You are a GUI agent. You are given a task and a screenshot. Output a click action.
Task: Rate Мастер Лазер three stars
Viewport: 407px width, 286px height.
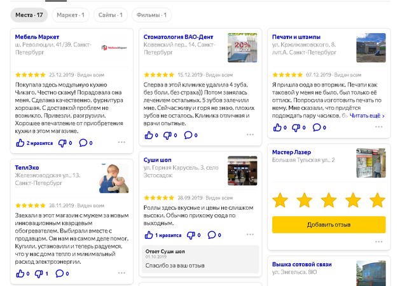[329, 200]
